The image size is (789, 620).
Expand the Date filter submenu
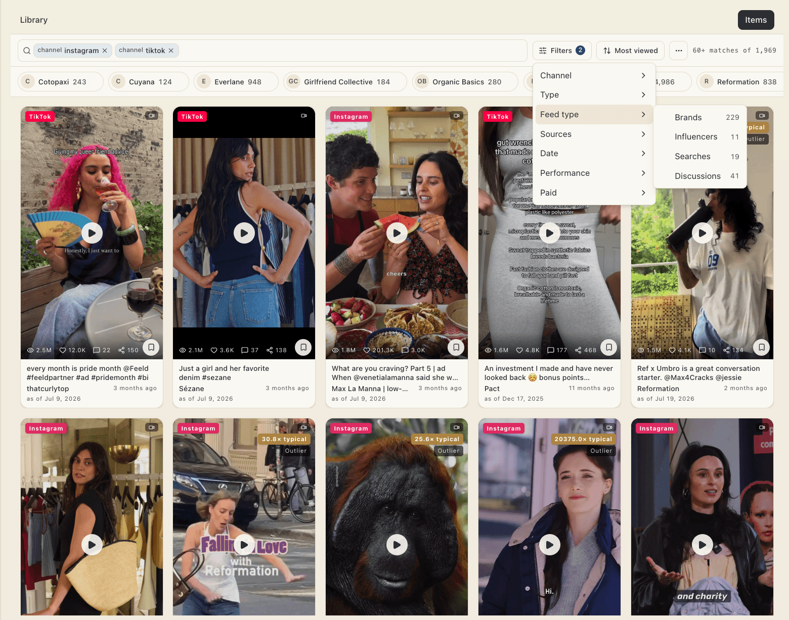pyautogui.click(x=594, y=153)
